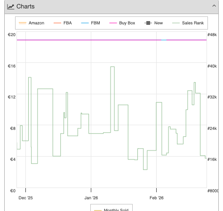Toggle the Amazon series in the legend

32,23
